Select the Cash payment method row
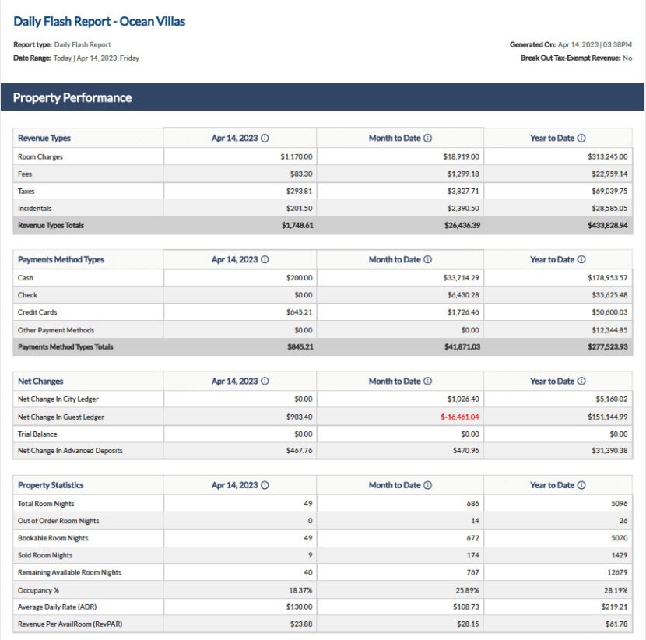 click(x=86, y=277)
